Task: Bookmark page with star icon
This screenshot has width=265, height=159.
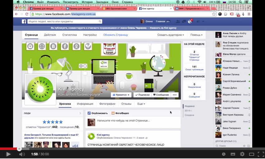Action: click(214, 14)
